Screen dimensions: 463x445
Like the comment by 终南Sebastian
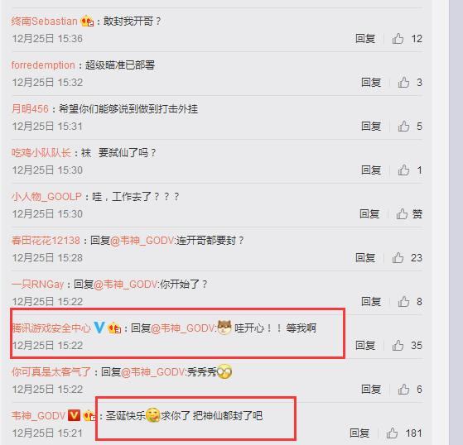tap(398, 39)
